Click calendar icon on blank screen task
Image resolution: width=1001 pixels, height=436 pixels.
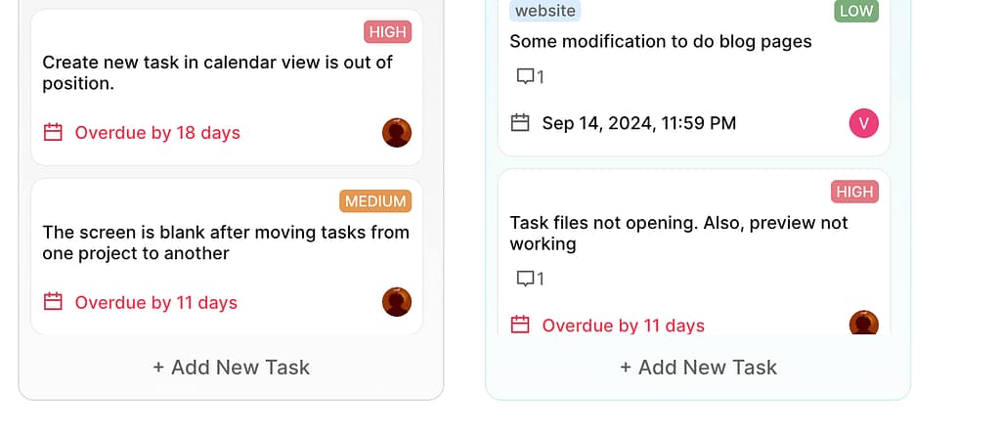[x=54, y=302]
